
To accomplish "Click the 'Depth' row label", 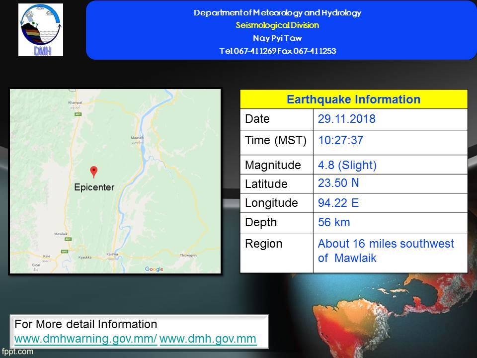I will [x=261, y=223].
